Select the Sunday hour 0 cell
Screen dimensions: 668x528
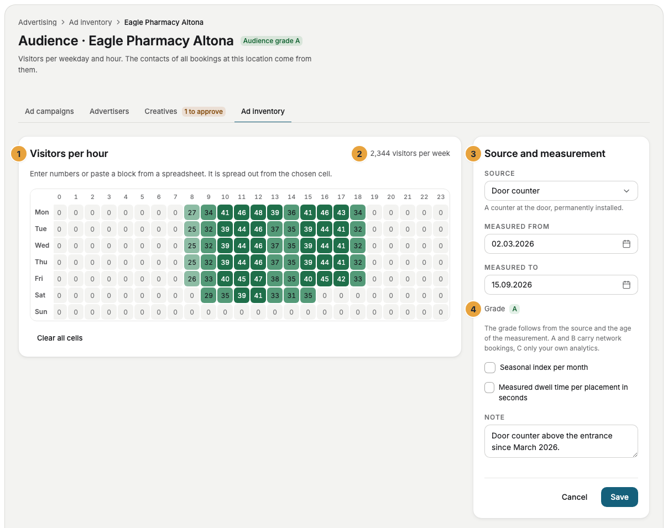59,312
